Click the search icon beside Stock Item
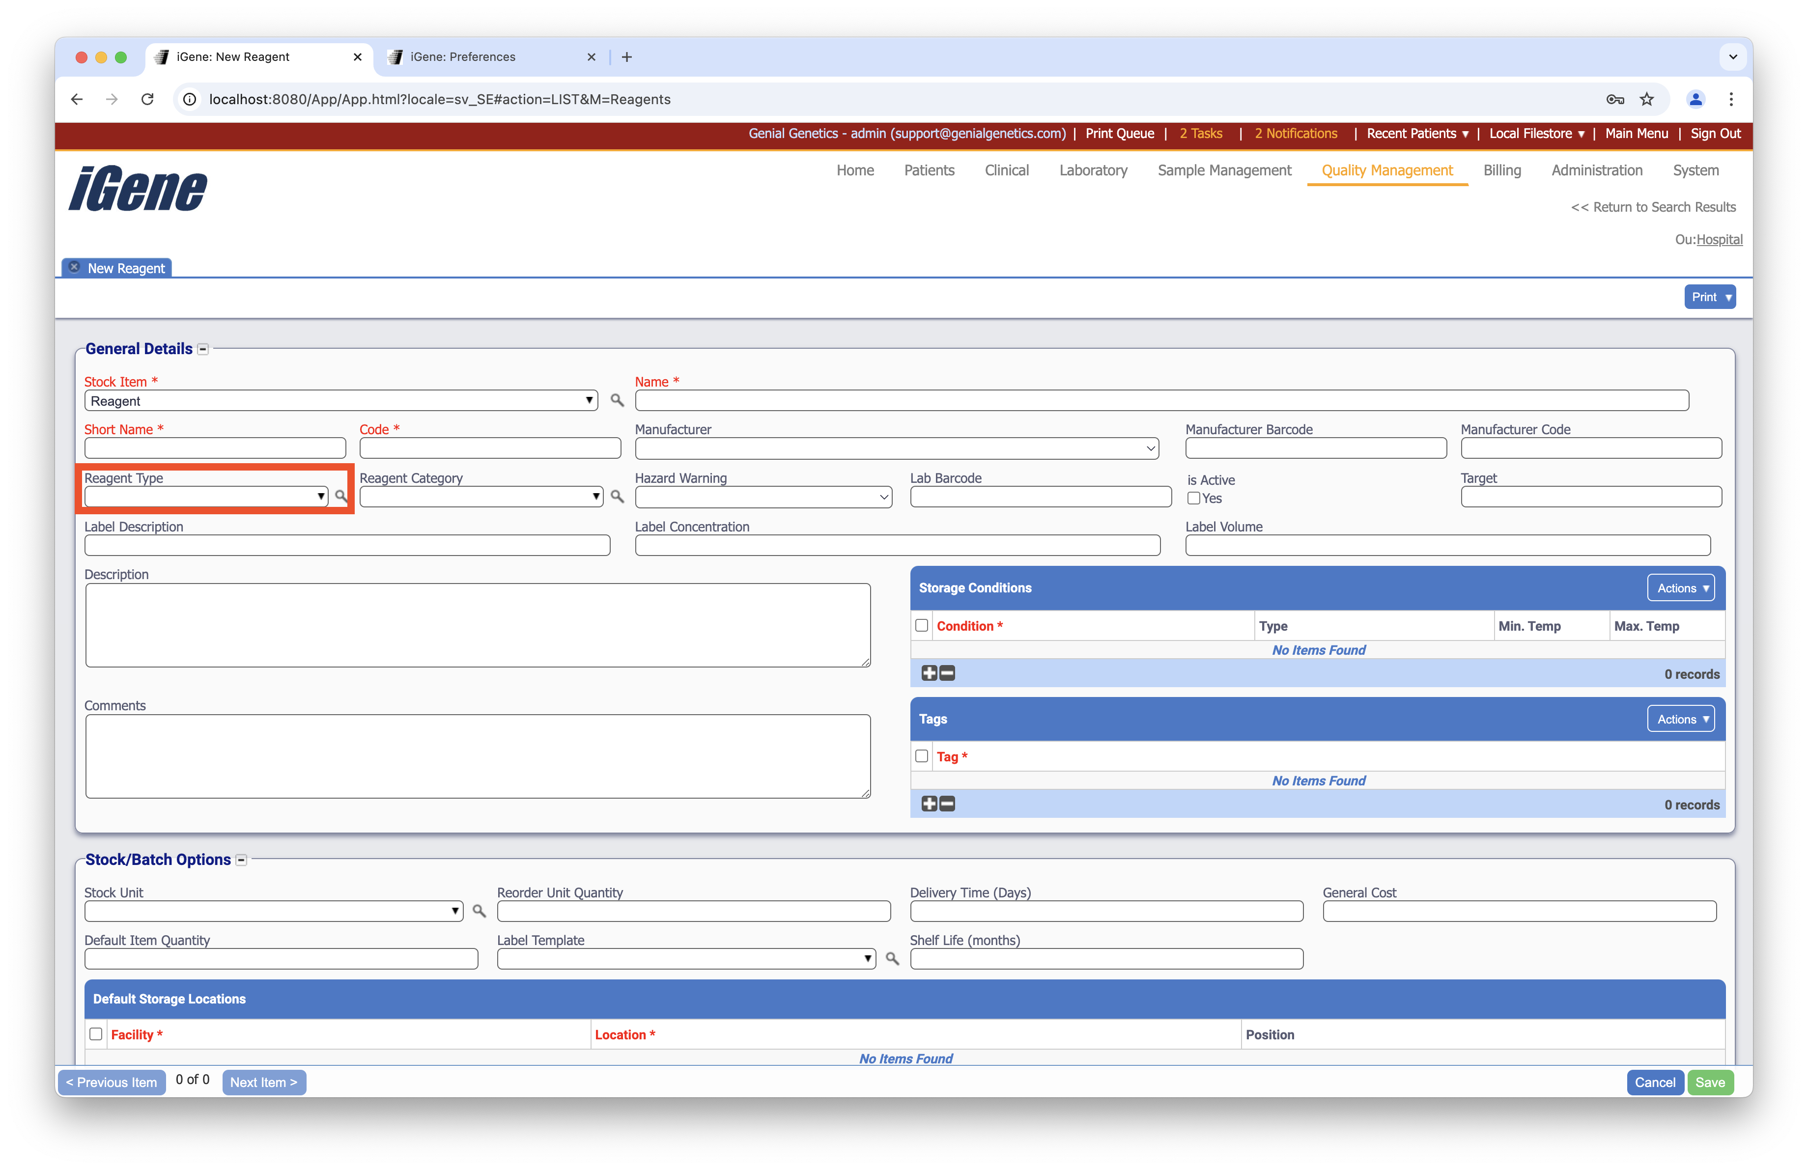This screenshot has height=1170, width=1808. [617, 400]
